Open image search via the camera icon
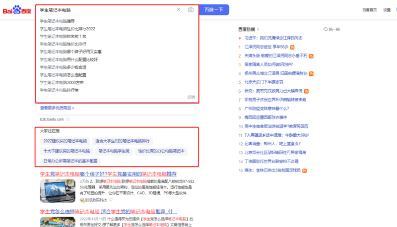The width and height of the screenshot is (397, 227). click(x=191, y=9)
